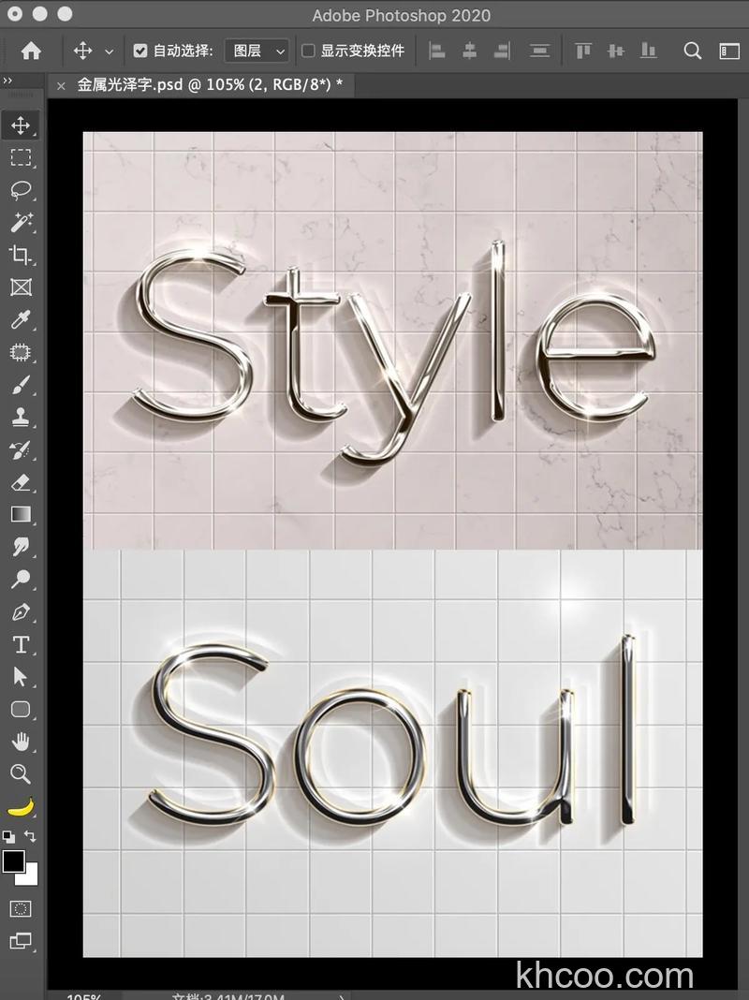
Task: Enable the 显示变换控件 checkbox
Action: tap(308, 51)
